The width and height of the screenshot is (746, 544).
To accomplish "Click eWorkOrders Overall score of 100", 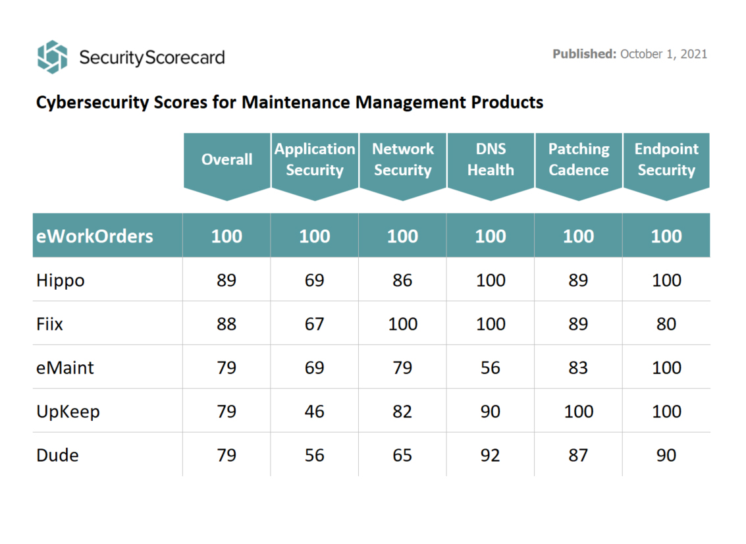I will click(226, 236).
